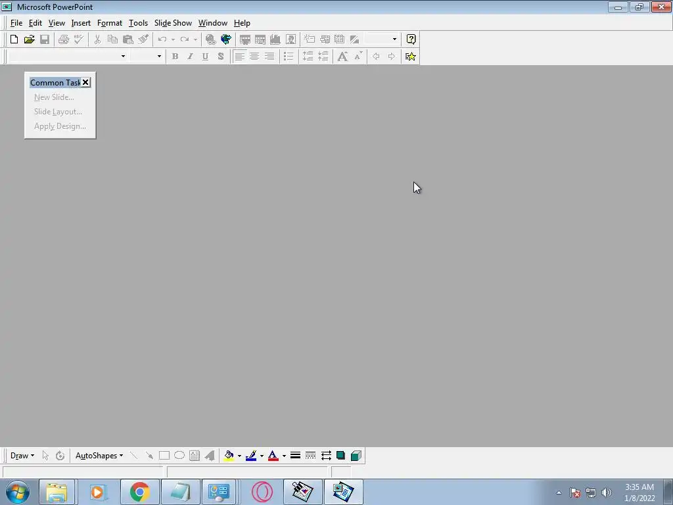Click the Undo arrow icon

[x=162, y=39]
